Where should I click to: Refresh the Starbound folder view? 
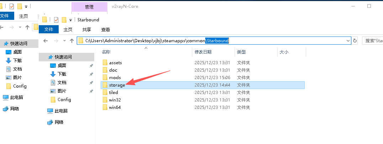(355, 41)
